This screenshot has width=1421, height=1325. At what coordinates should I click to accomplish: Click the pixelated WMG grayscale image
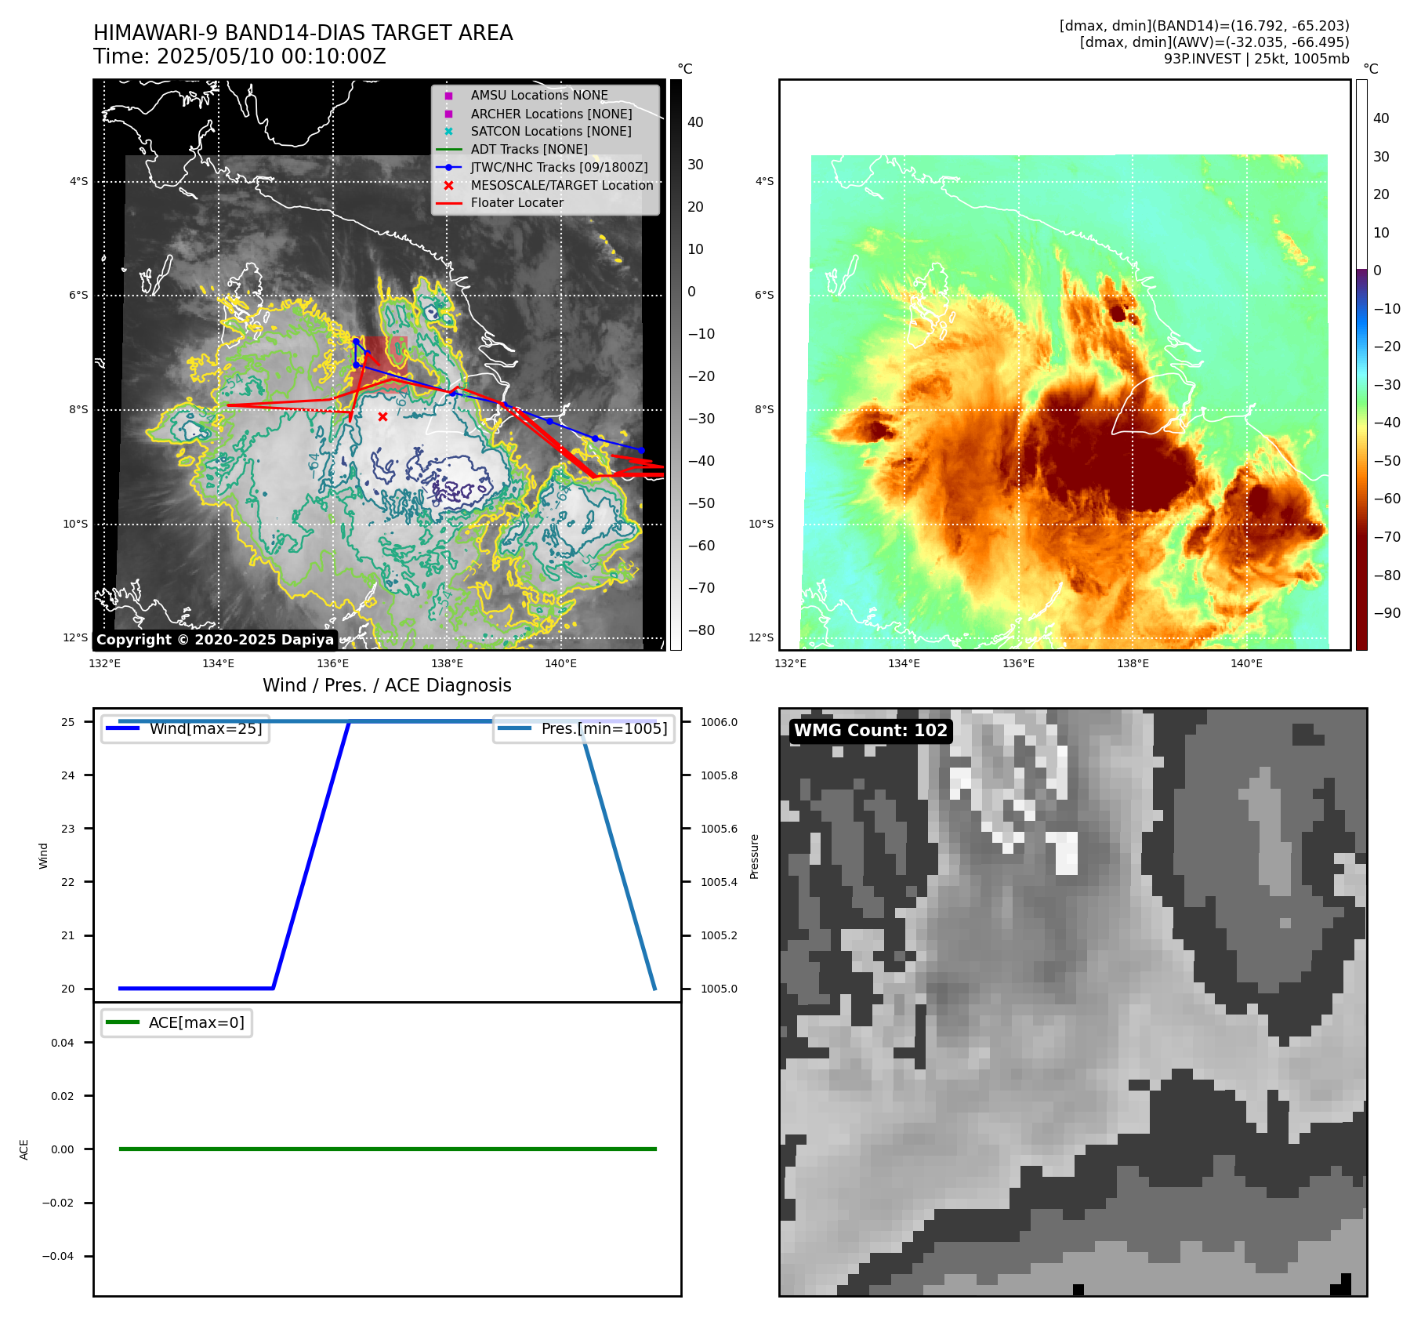coord(1073,1002)
